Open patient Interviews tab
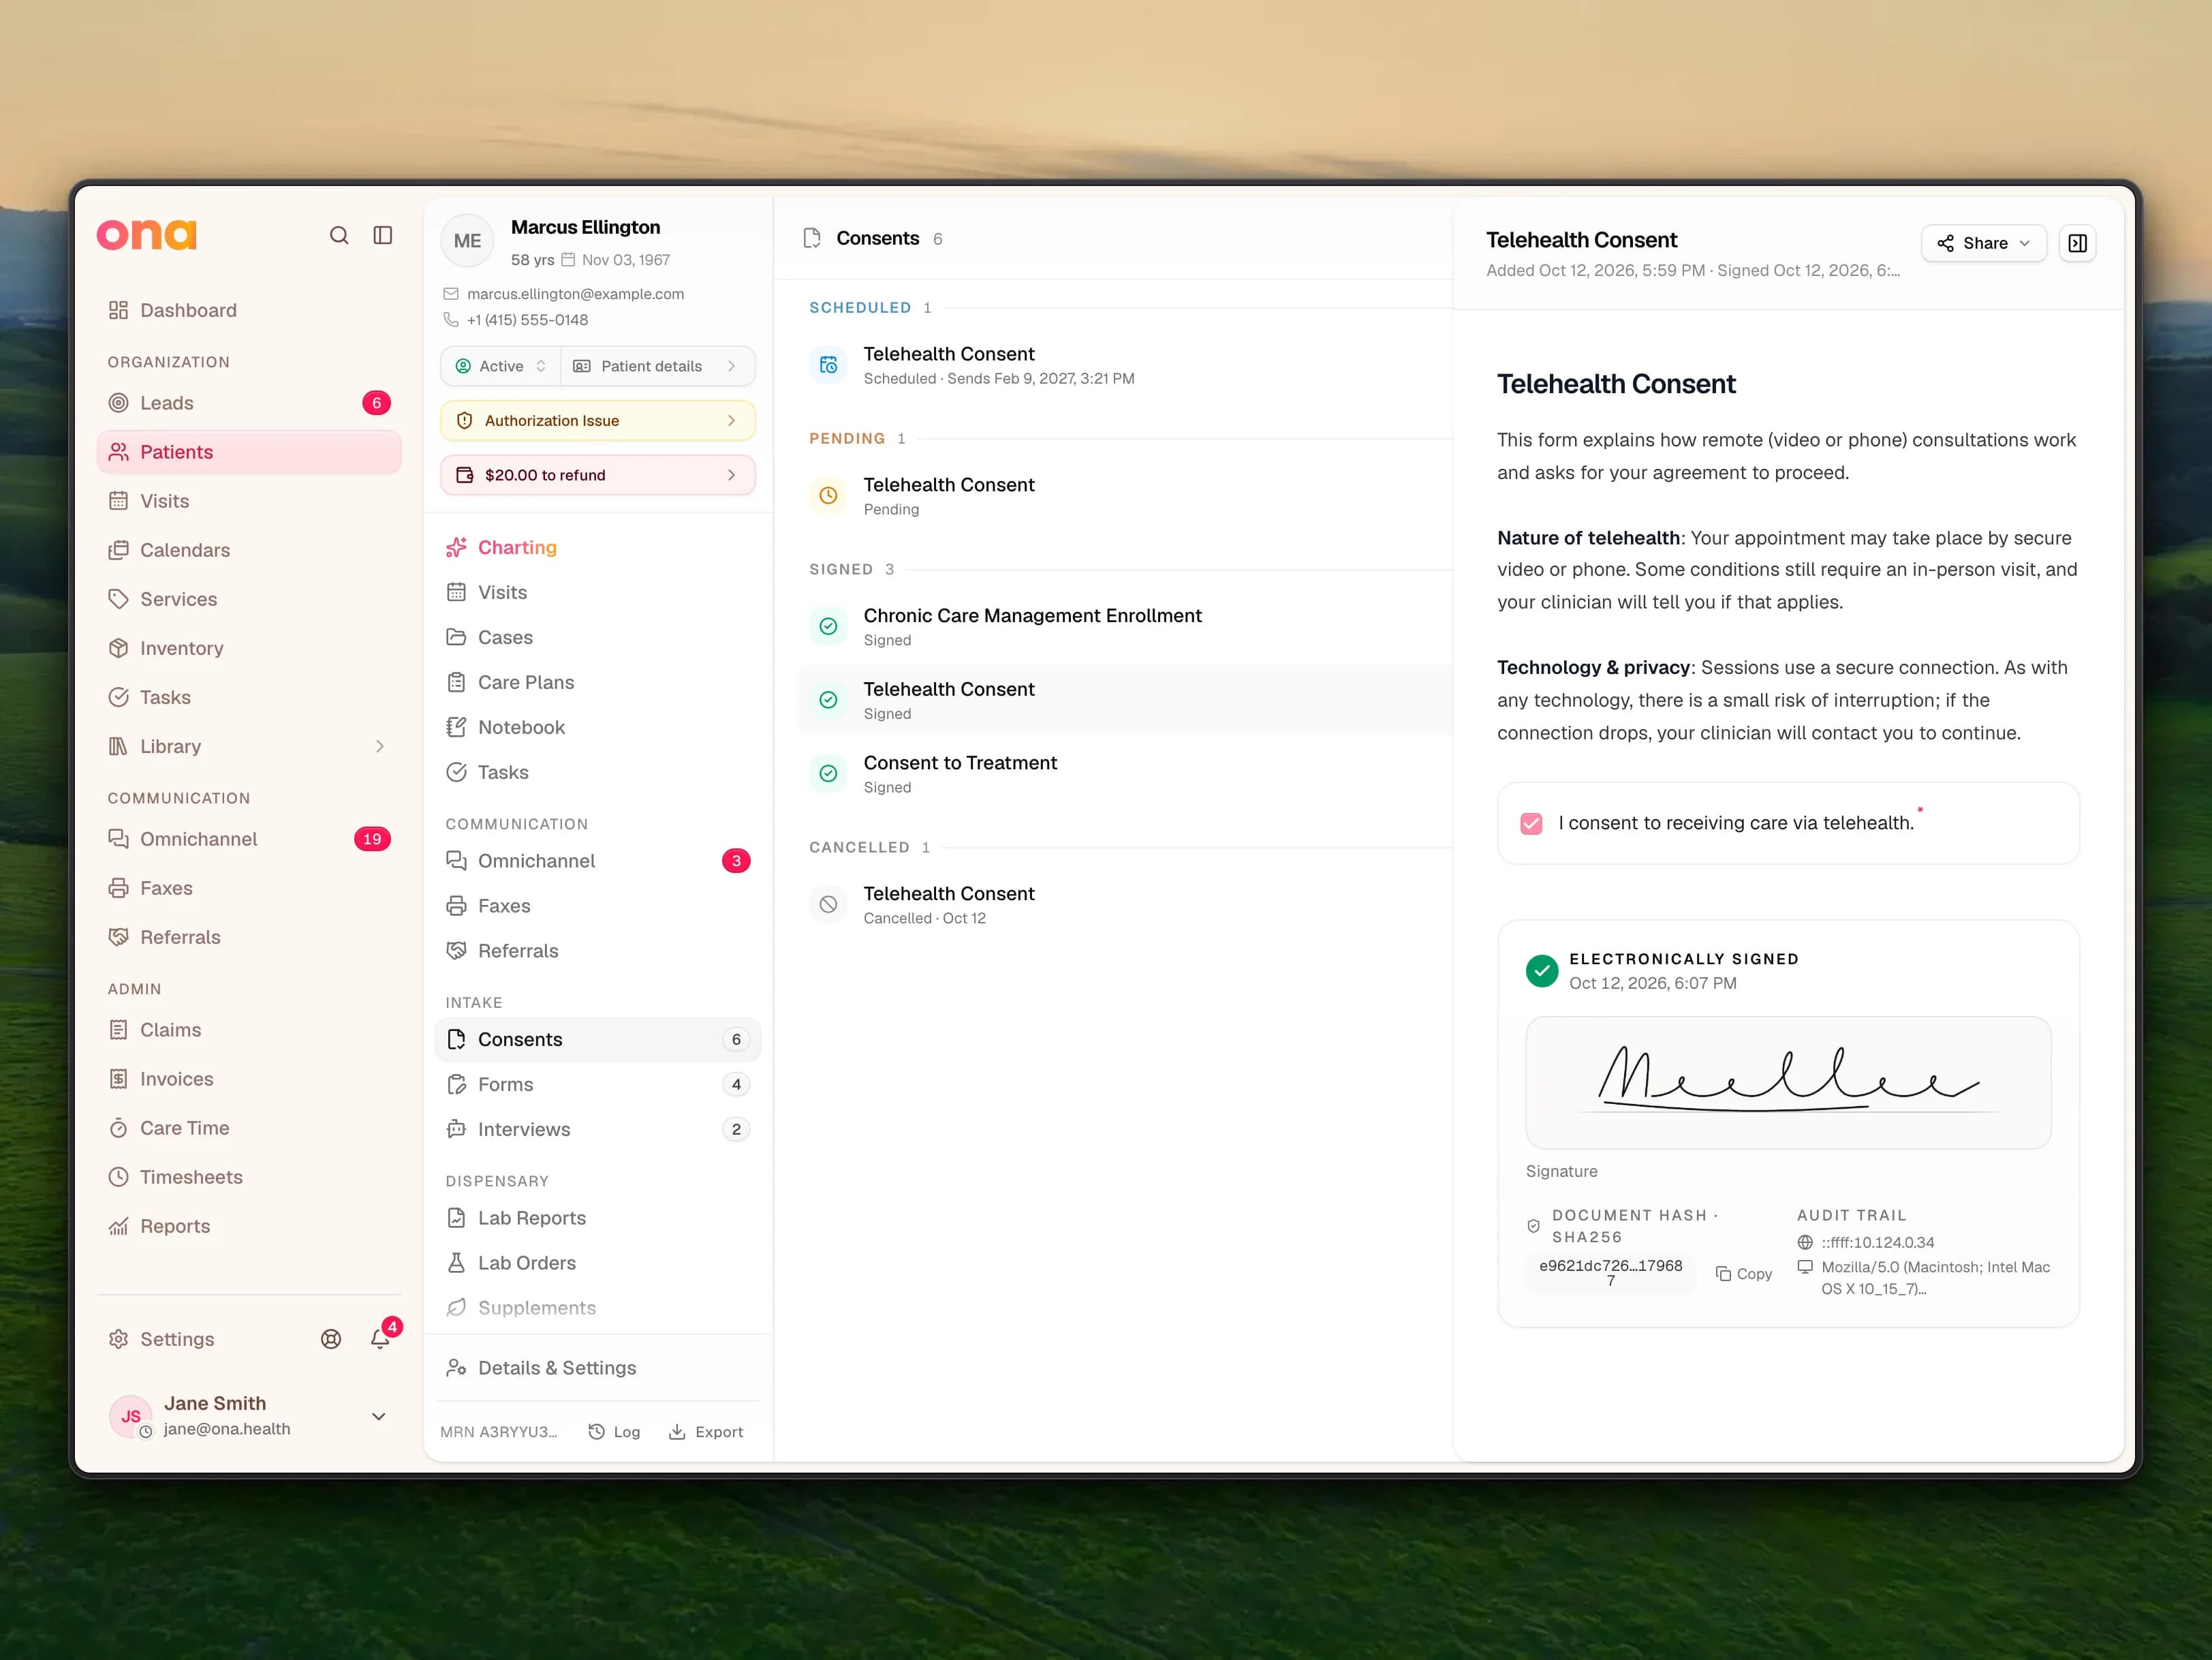2212x1660 pixels. point(598,1129)
